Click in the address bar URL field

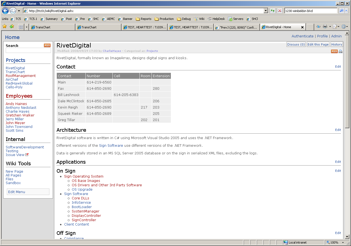click(143, 11)
